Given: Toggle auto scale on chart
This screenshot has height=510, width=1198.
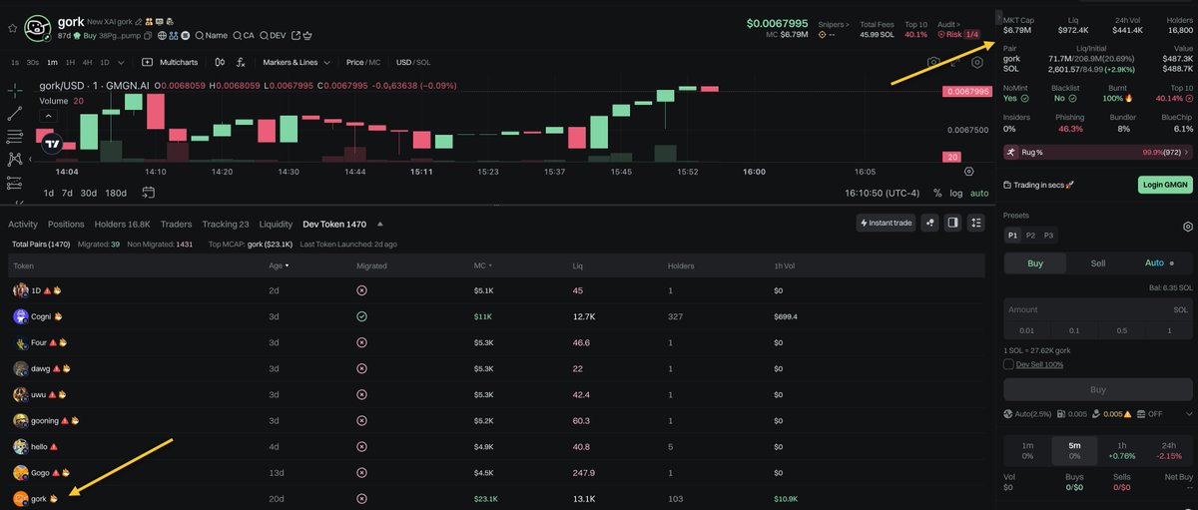Looking at the screenshot, I should tap(979, 193).
